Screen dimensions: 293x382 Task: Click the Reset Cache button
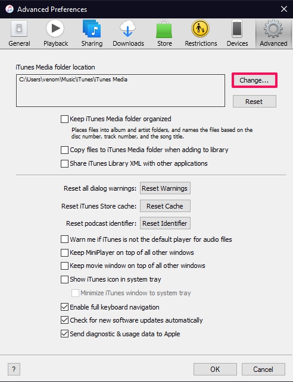click(x=165, y=206)
